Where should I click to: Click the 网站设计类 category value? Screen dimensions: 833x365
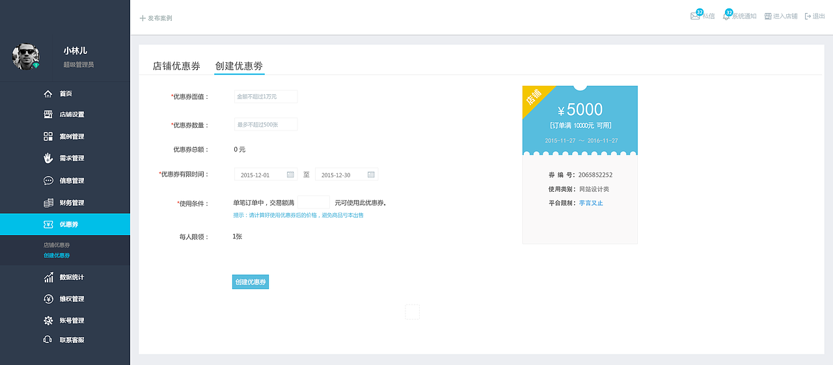point(594,190)
